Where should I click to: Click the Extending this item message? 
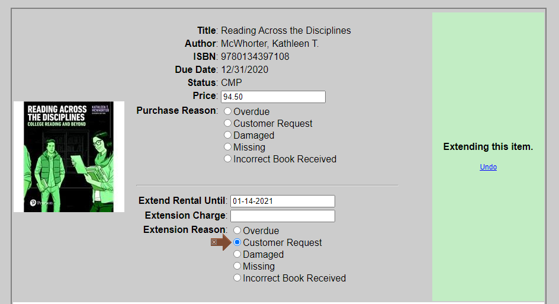pos(488,146)
